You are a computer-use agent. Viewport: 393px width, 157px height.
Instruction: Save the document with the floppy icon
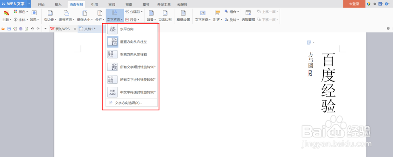coord(9,29)
